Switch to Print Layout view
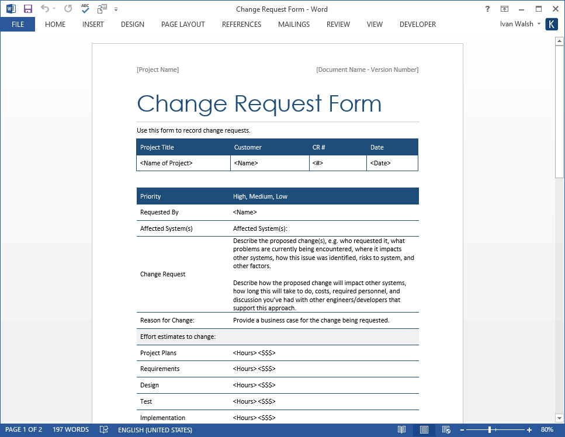Screen dimensions: 565x437 coord(424,429)
